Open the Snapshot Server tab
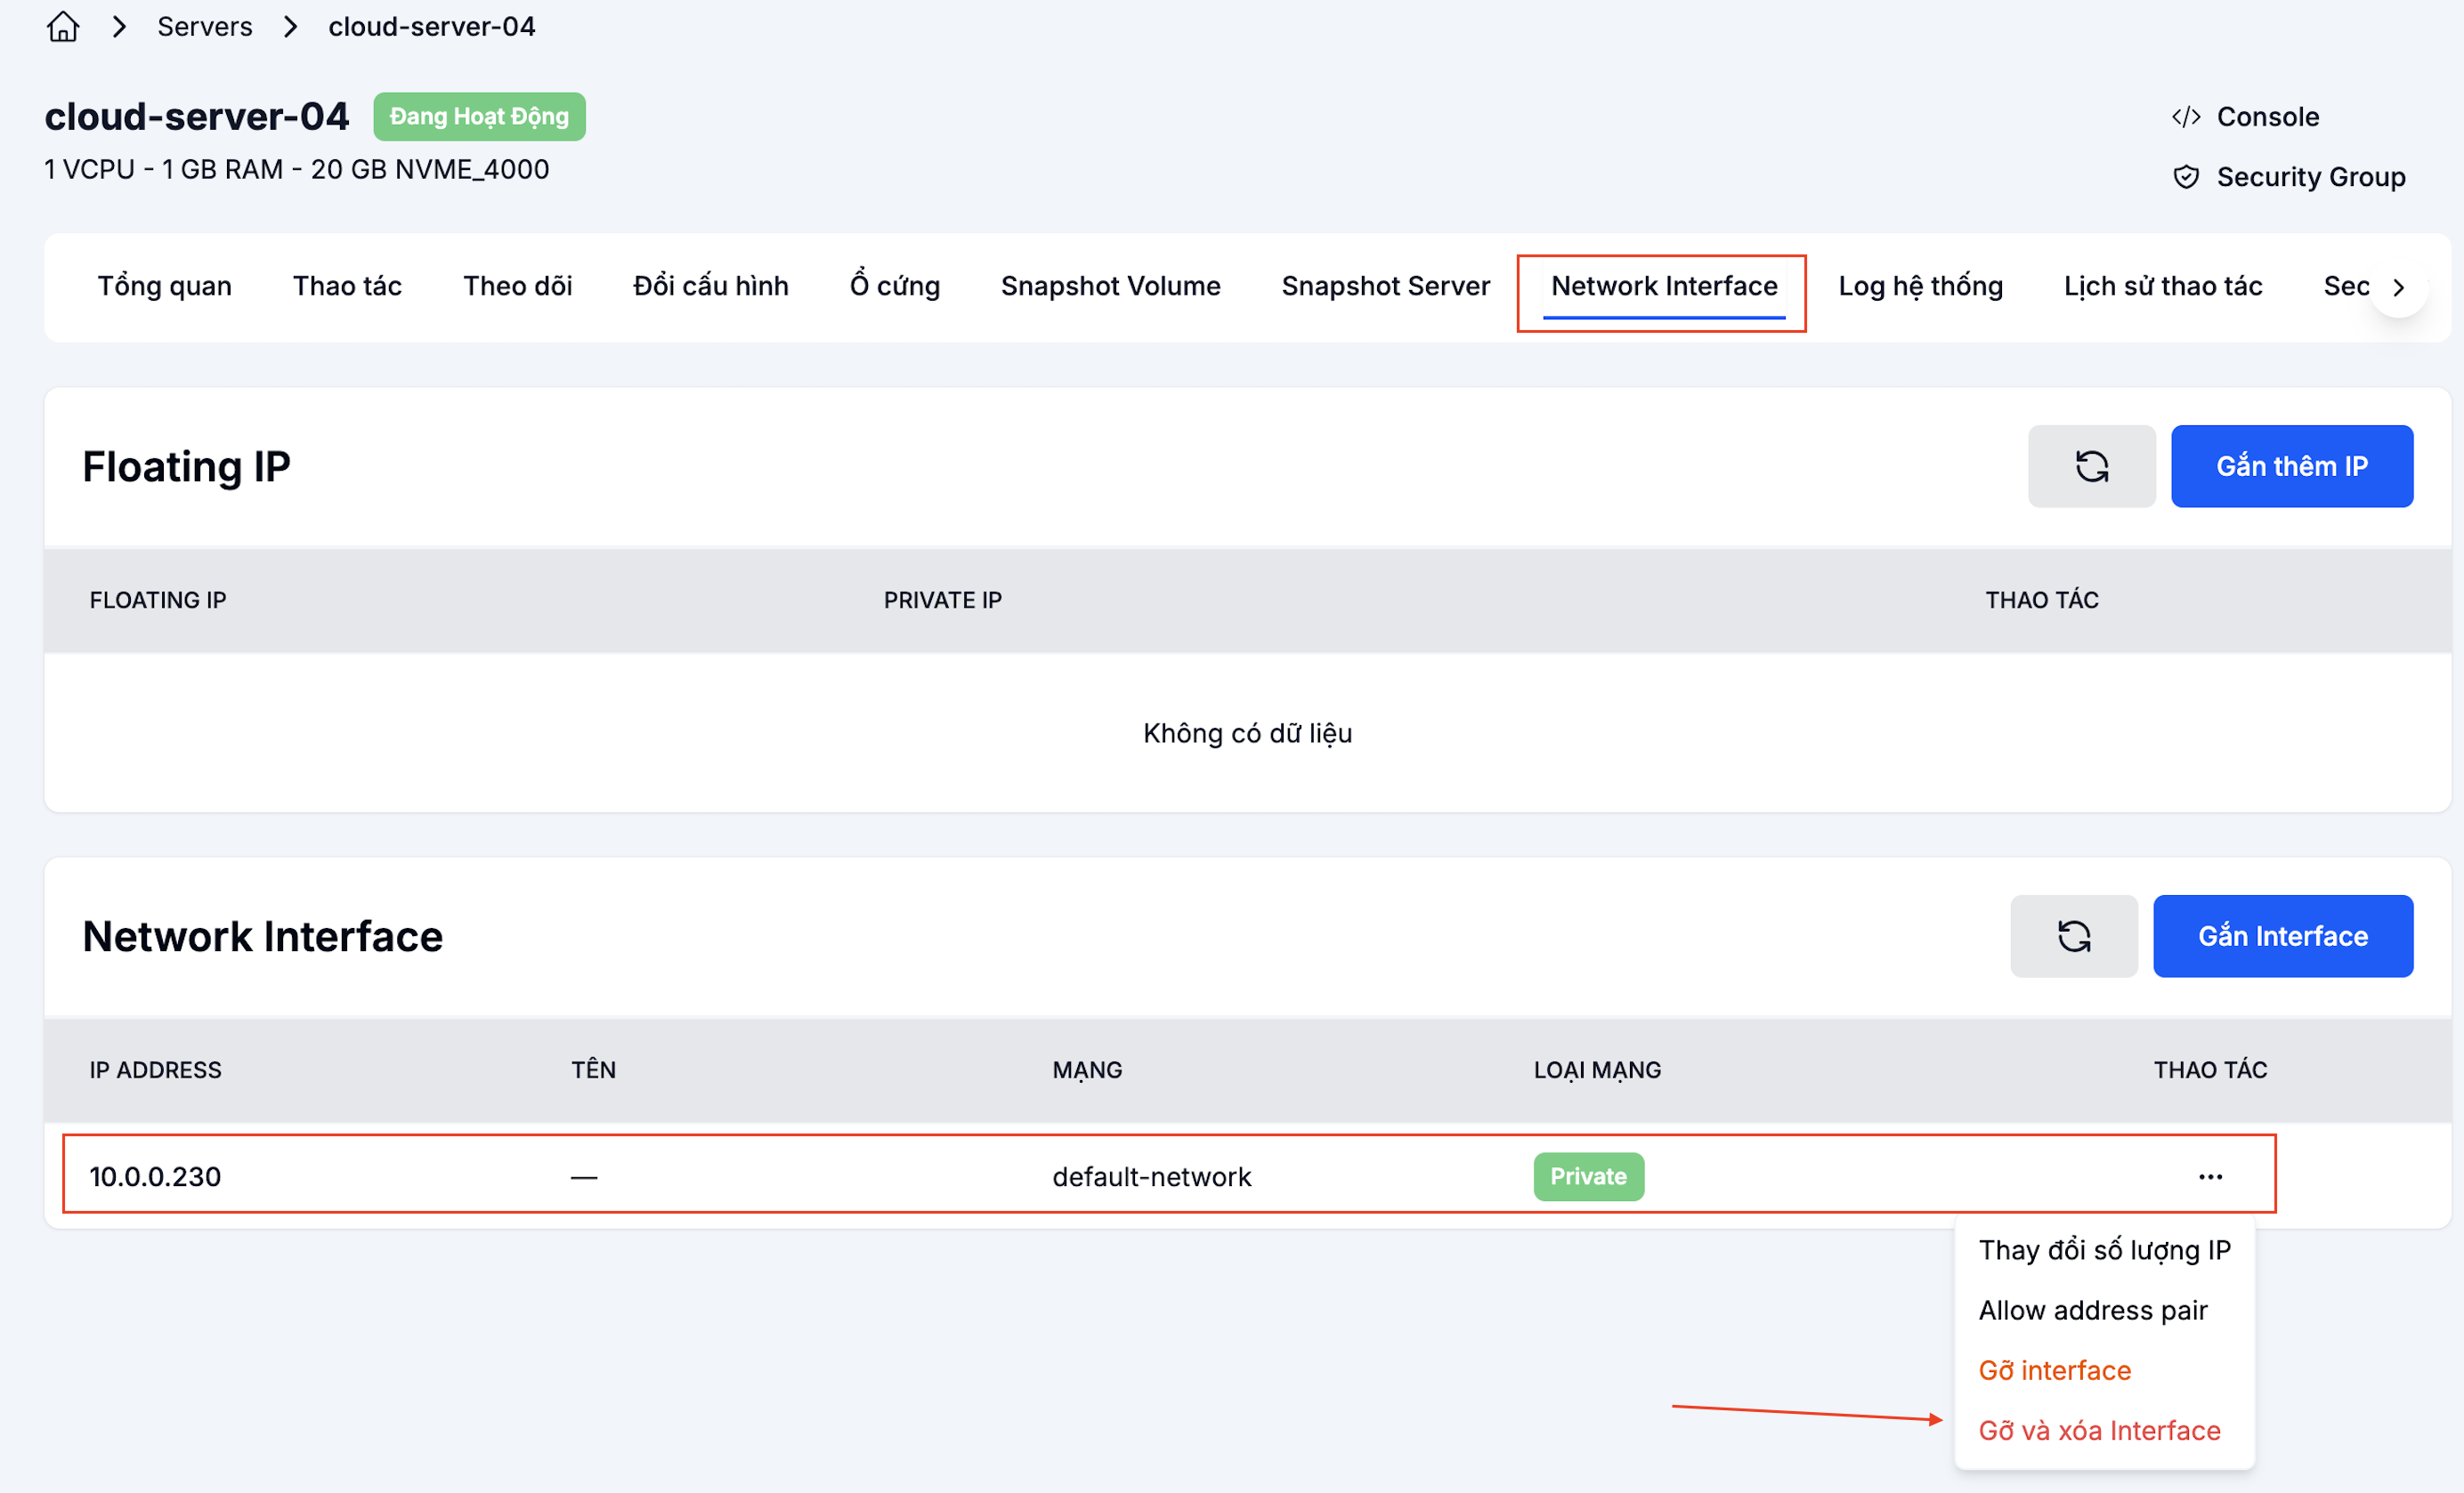The image size is (2464, 1493). [x=1386, y=286]
